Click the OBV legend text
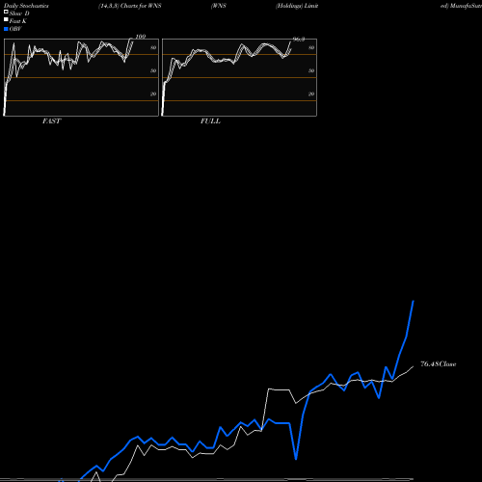Screen dimensions: 482x482 point(15,29)
